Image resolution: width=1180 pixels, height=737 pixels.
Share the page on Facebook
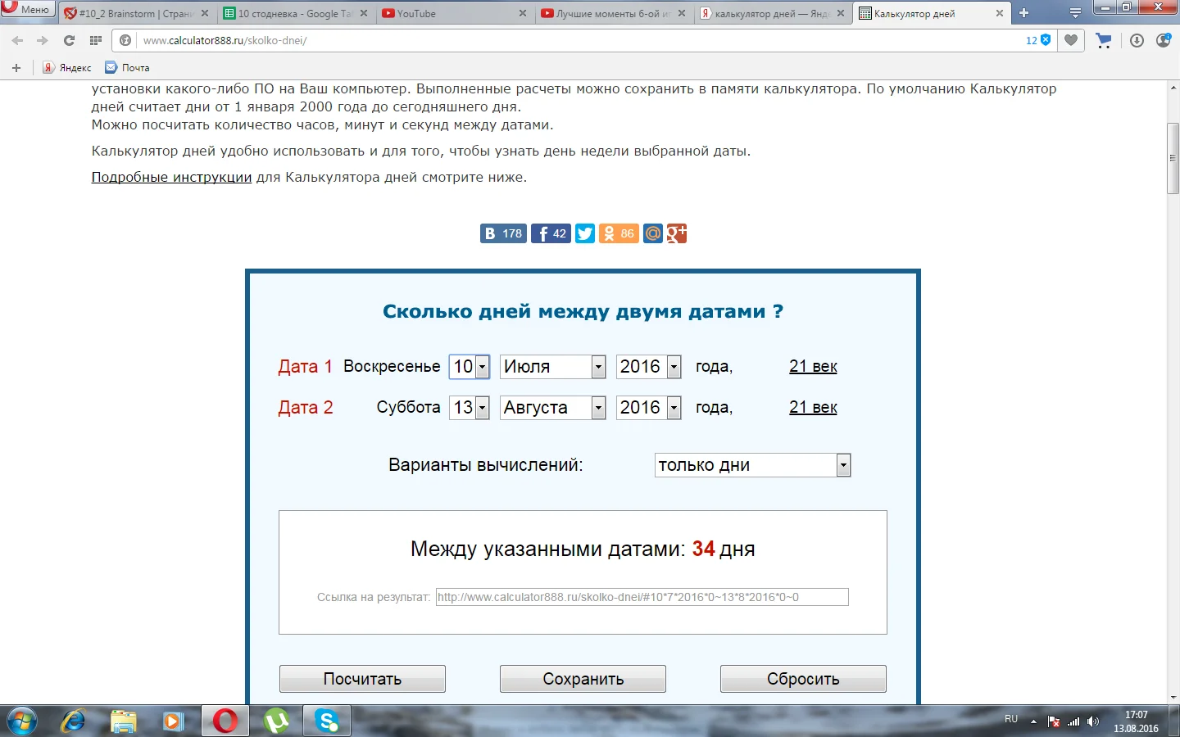pos(551,233)
